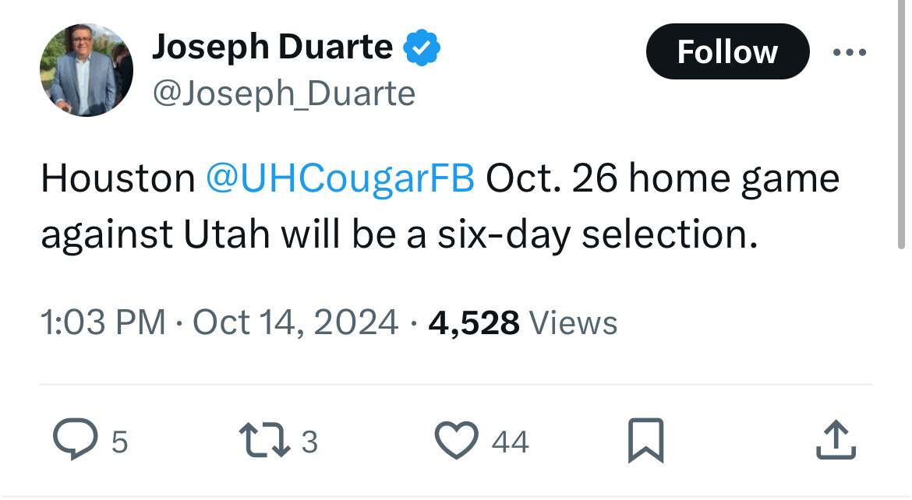This screenshot has width=912, height=500.
Task: Like the tweet with the heart icon
Action: click(x=456, y=441)
